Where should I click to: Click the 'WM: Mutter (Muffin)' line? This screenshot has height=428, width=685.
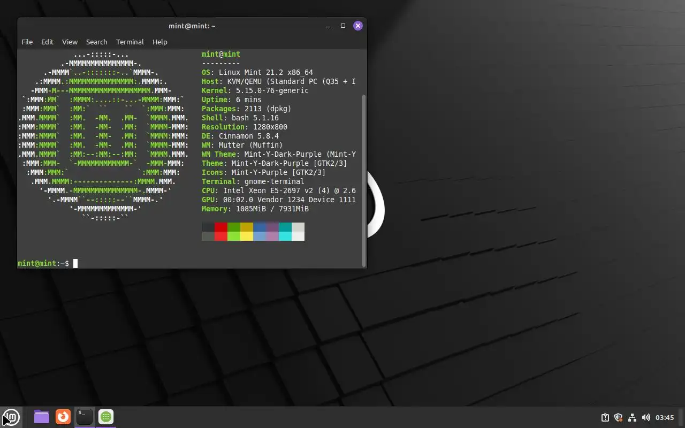point(242,145)
